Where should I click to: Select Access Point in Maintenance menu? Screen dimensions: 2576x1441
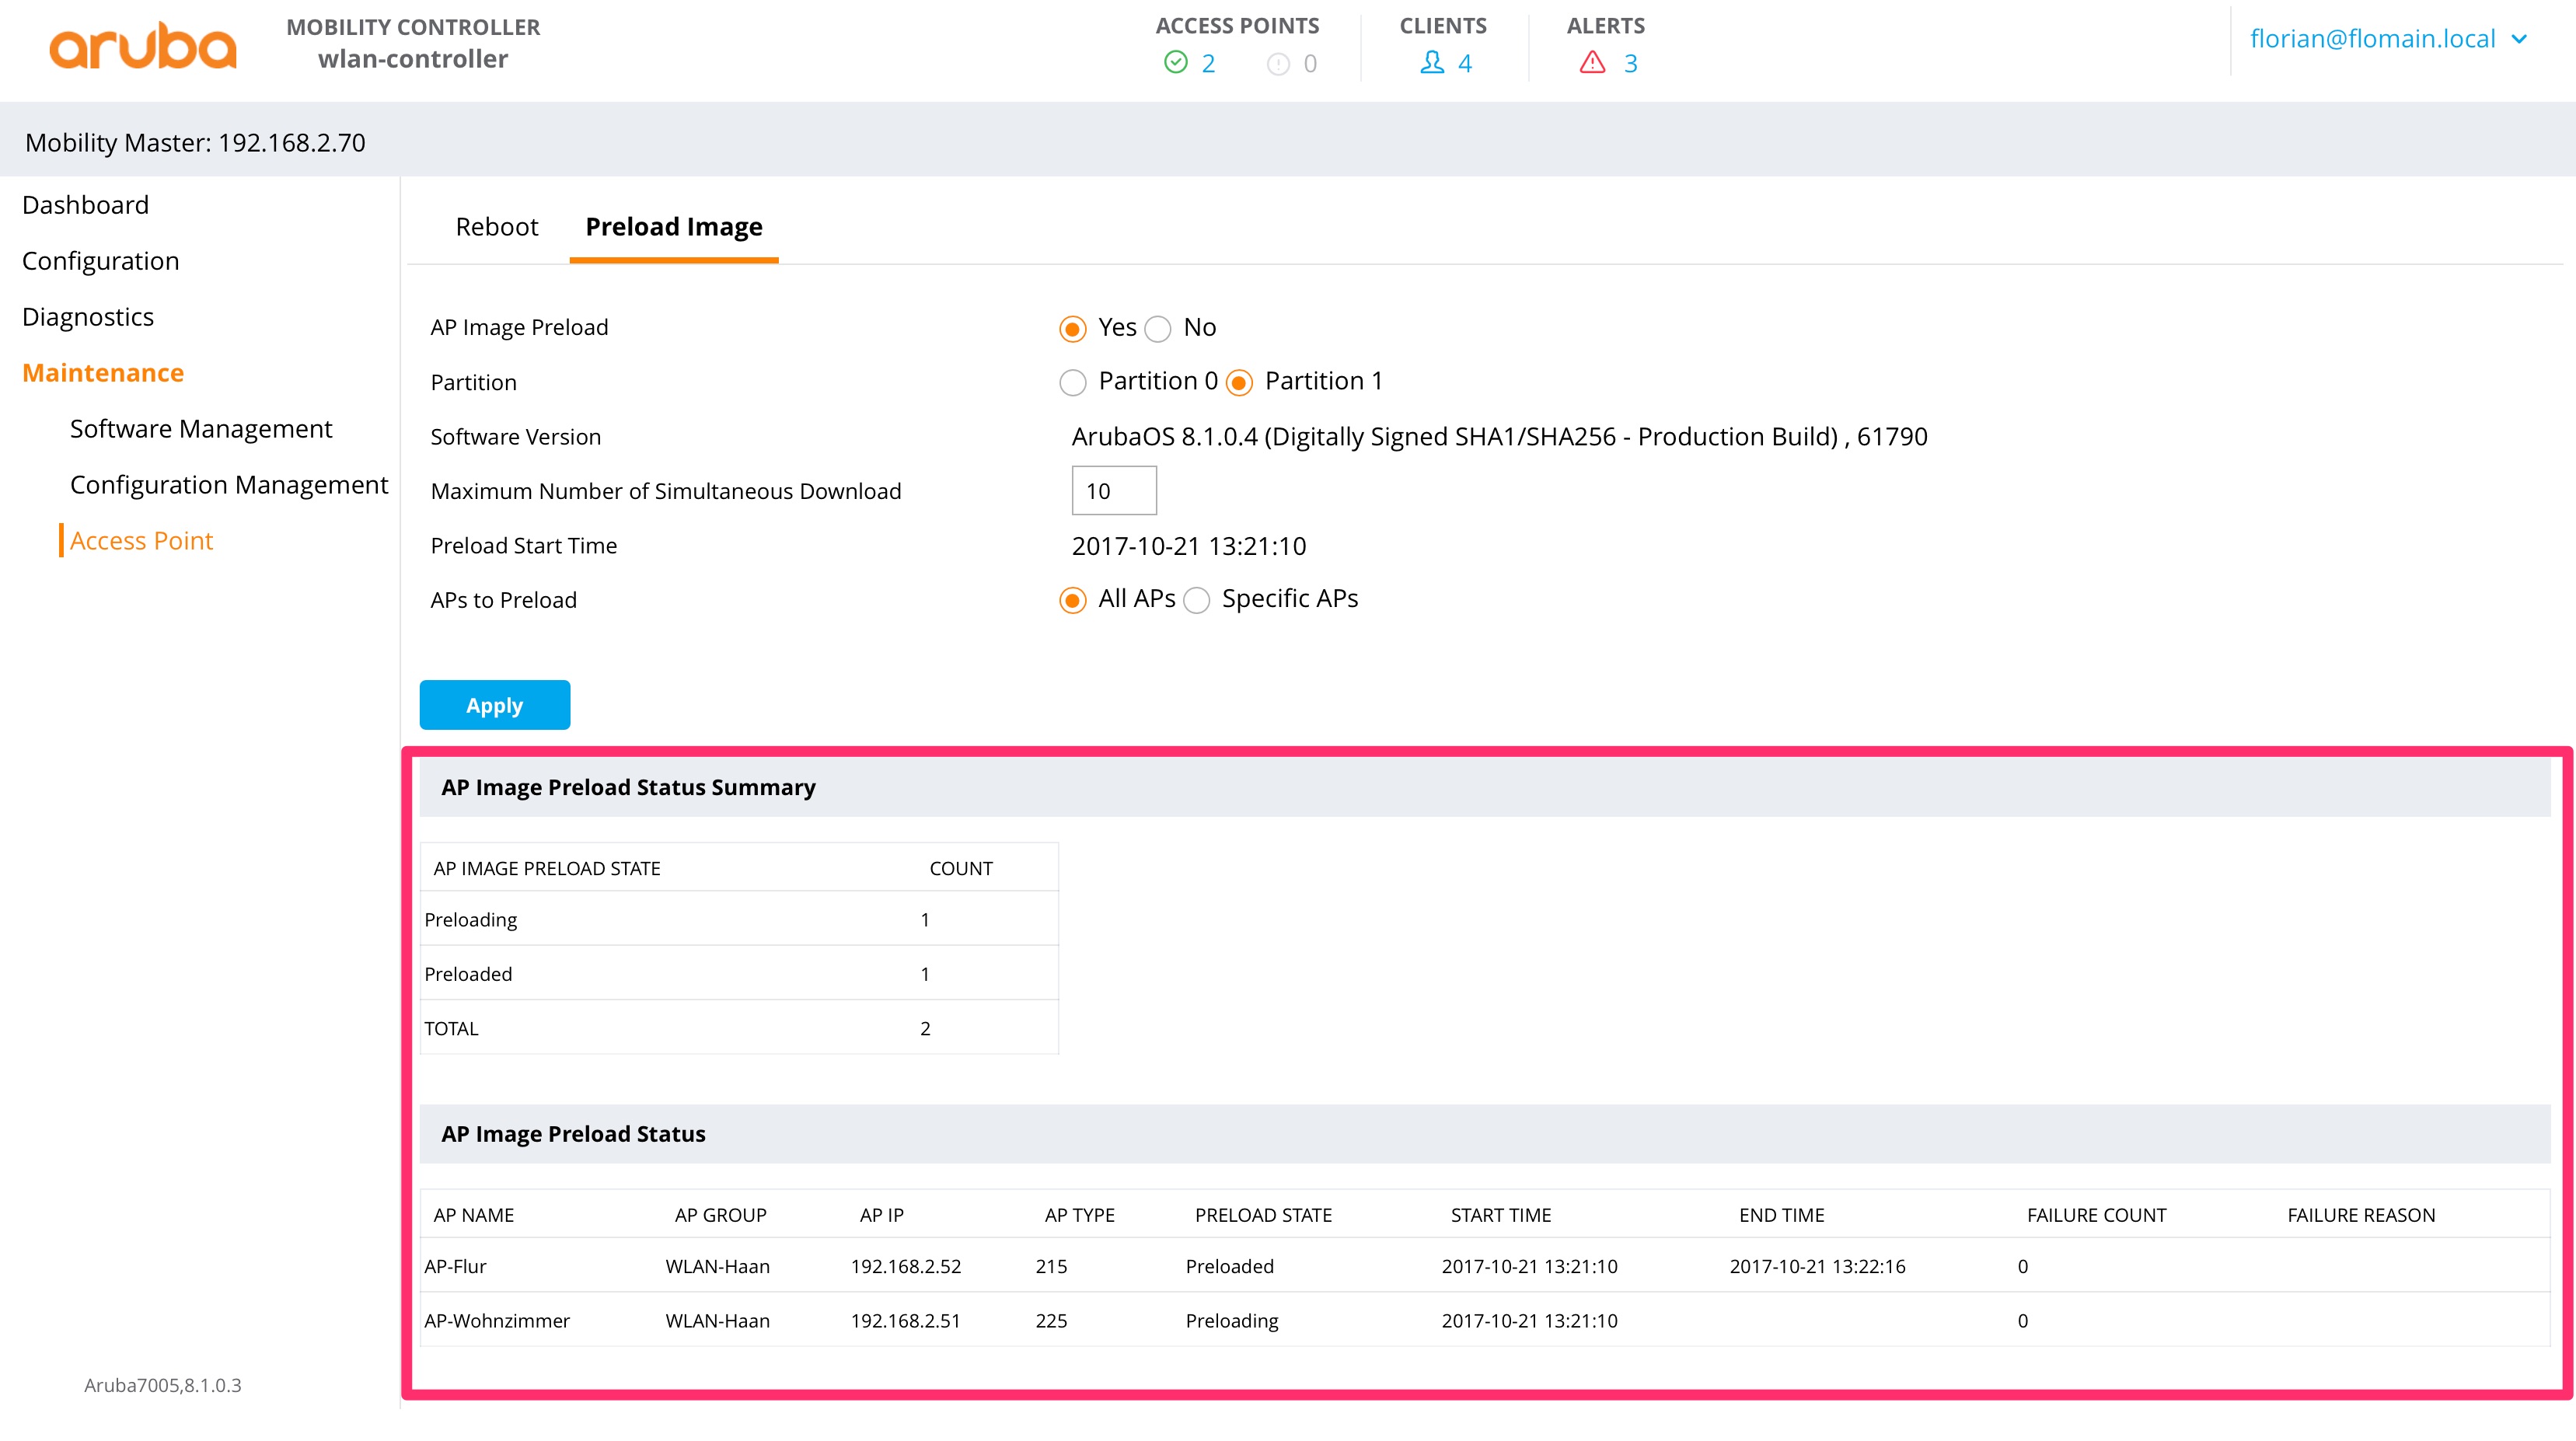pos(141,541)
